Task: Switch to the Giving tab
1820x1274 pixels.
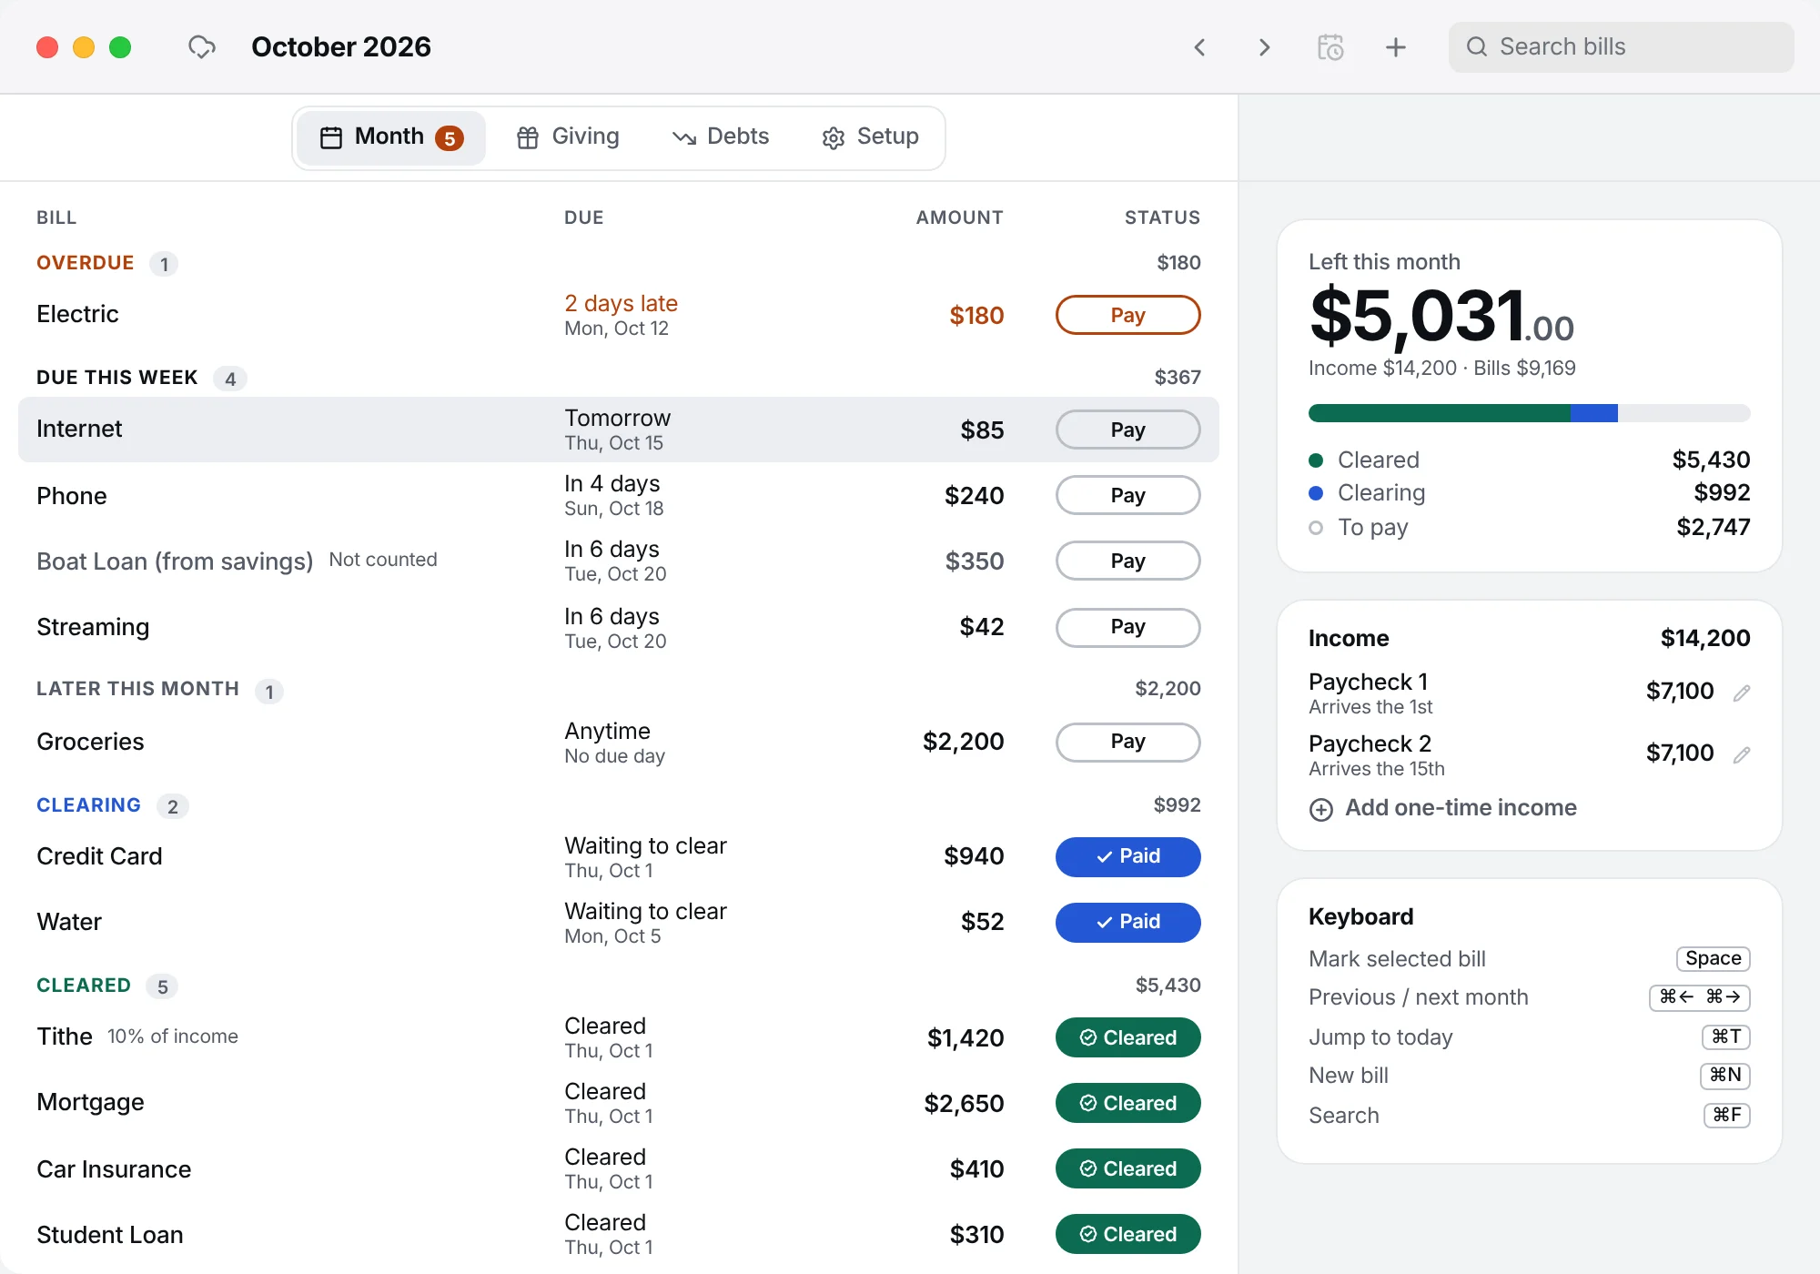Action: pyautogui.click(x=568, y=137)
